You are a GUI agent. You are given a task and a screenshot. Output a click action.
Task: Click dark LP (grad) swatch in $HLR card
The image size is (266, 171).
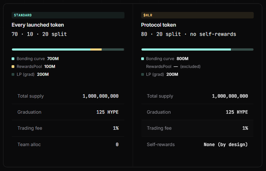coord(142,74)
